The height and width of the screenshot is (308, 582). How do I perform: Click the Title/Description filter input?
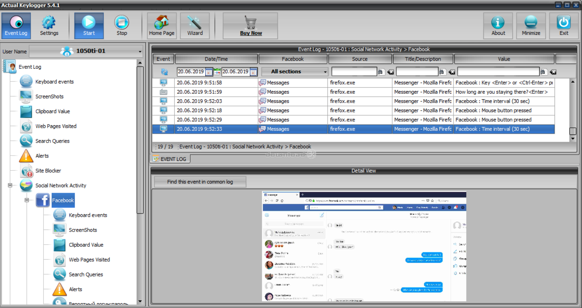(417, 72)
